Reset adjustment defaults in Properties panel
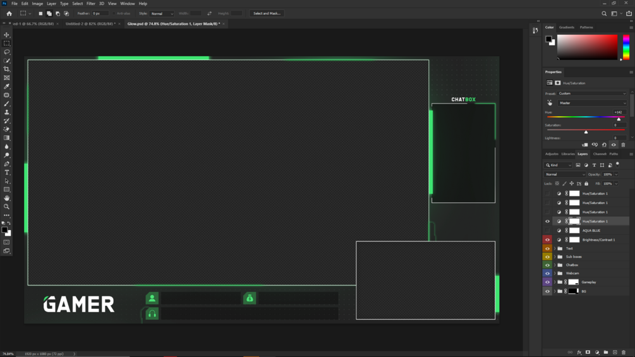 [x=604, y=145]
